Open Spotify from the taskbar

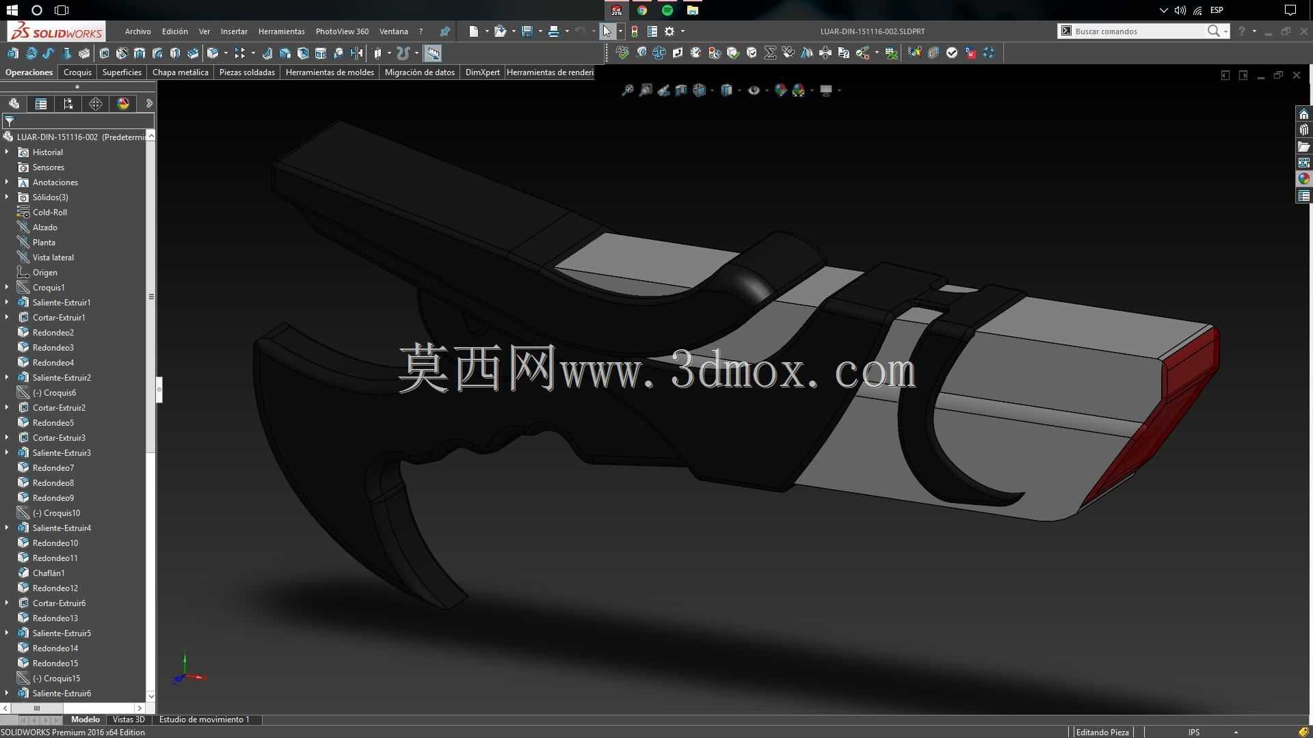tap(667, 10)
